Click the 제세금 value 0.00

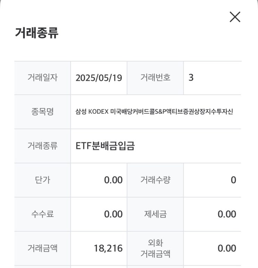point(227,214)
